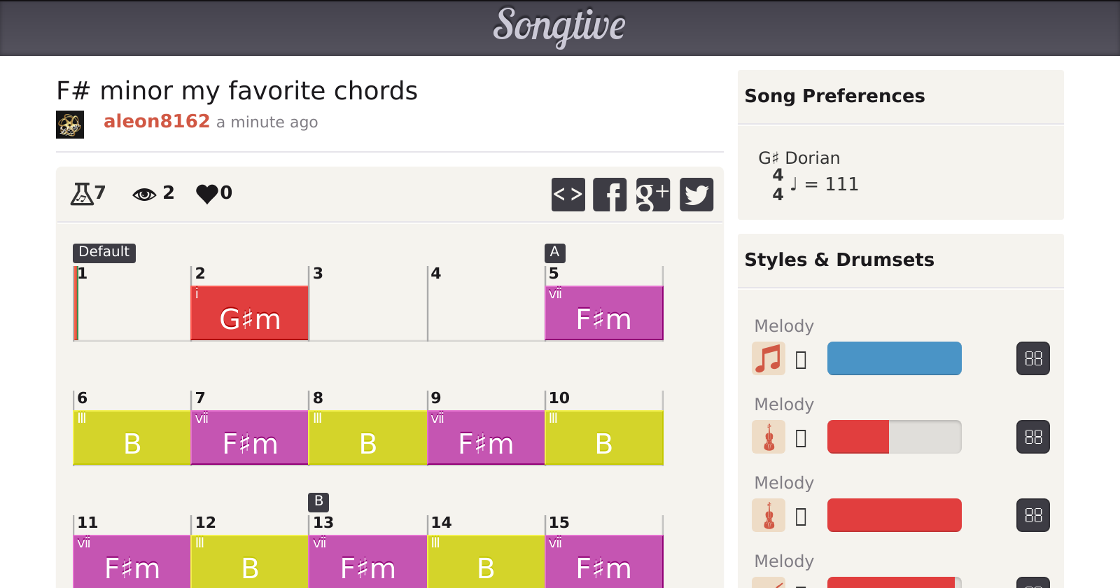The height and width of the screenshot is (588, 1120).
Task: Open pattern grid for the blue melody track
Action: 1033,358
